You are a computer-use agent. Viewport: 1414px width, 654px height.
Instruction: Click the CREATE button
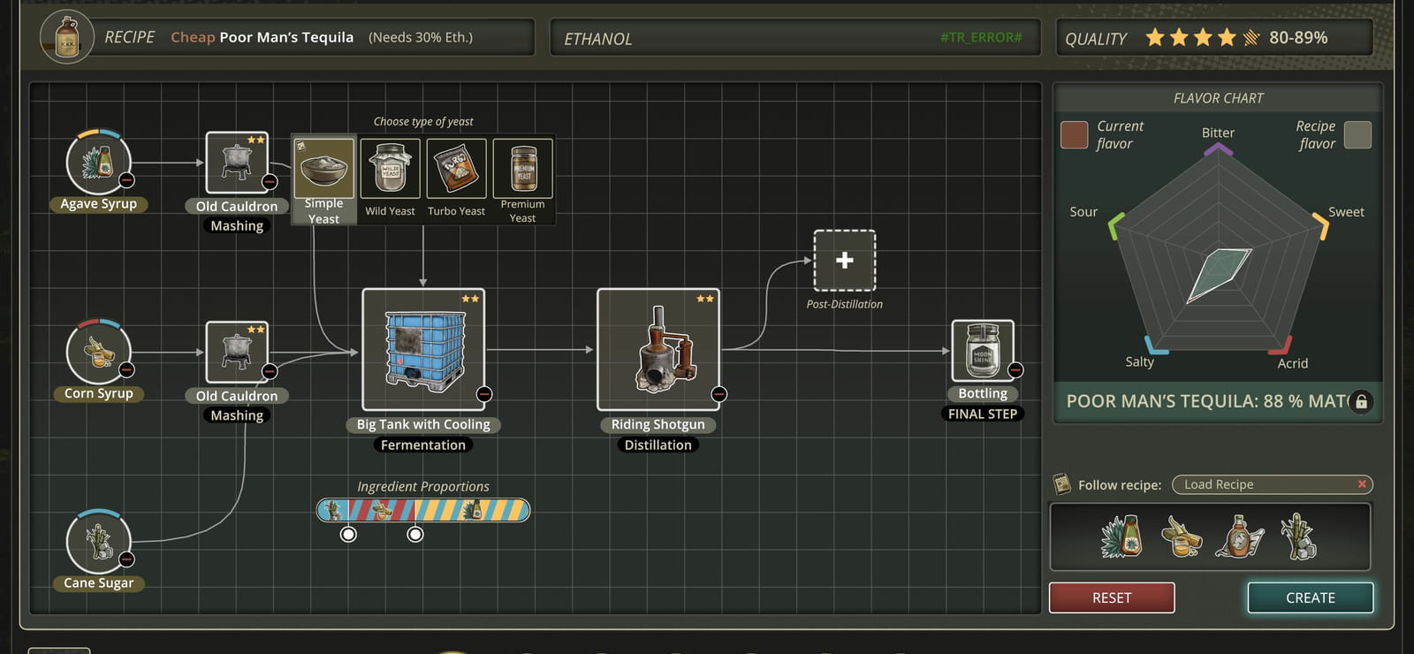point(1311,597)
